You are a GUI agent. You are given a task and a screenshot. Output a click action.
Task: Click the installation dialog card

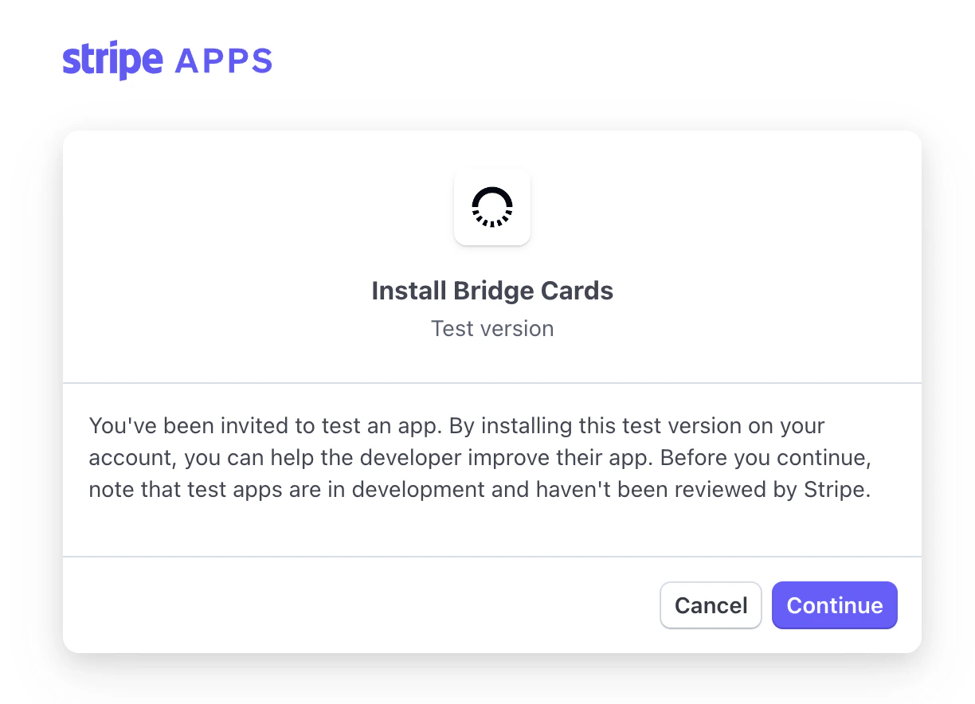coord(491,390)
